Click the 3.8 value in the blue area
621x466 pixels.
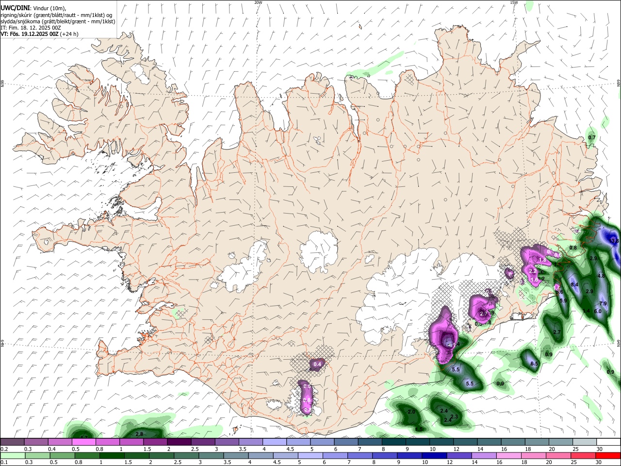[x=615, y=241]
